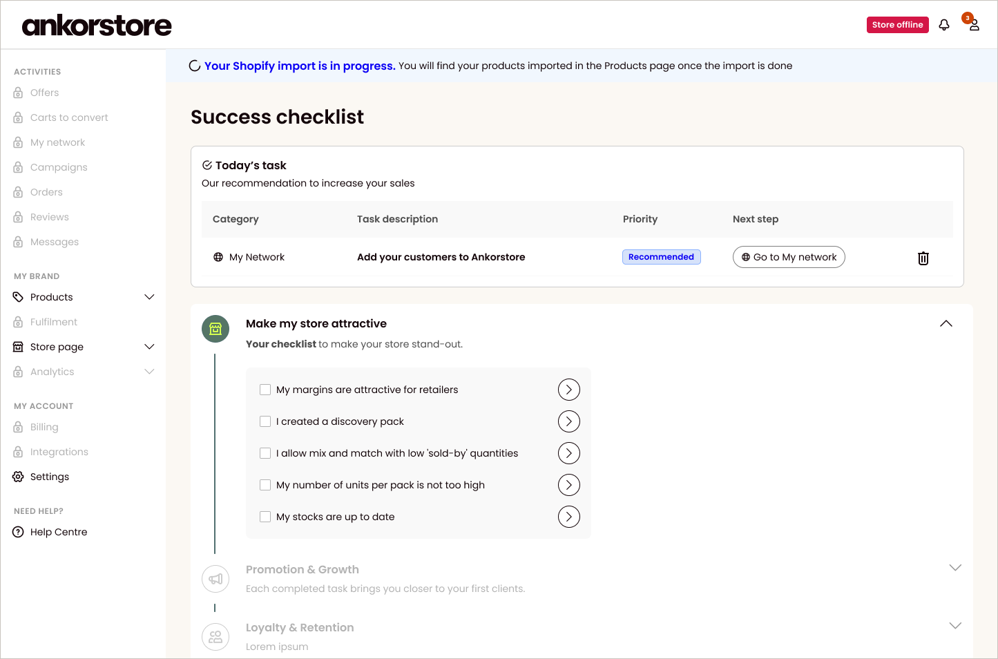
Task: Delete today's task with the trash icon
Action: 923,258
